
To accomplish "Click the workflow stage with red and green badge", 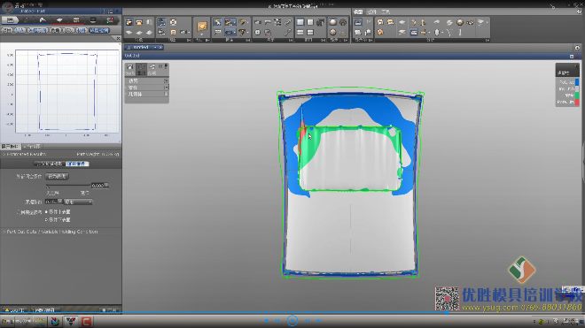I will pyautogui.click(x=110, y=20).
